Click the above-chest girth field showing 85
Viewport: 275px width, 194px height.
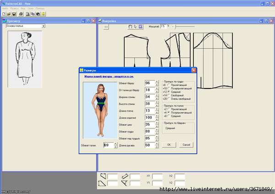point(150,139)
